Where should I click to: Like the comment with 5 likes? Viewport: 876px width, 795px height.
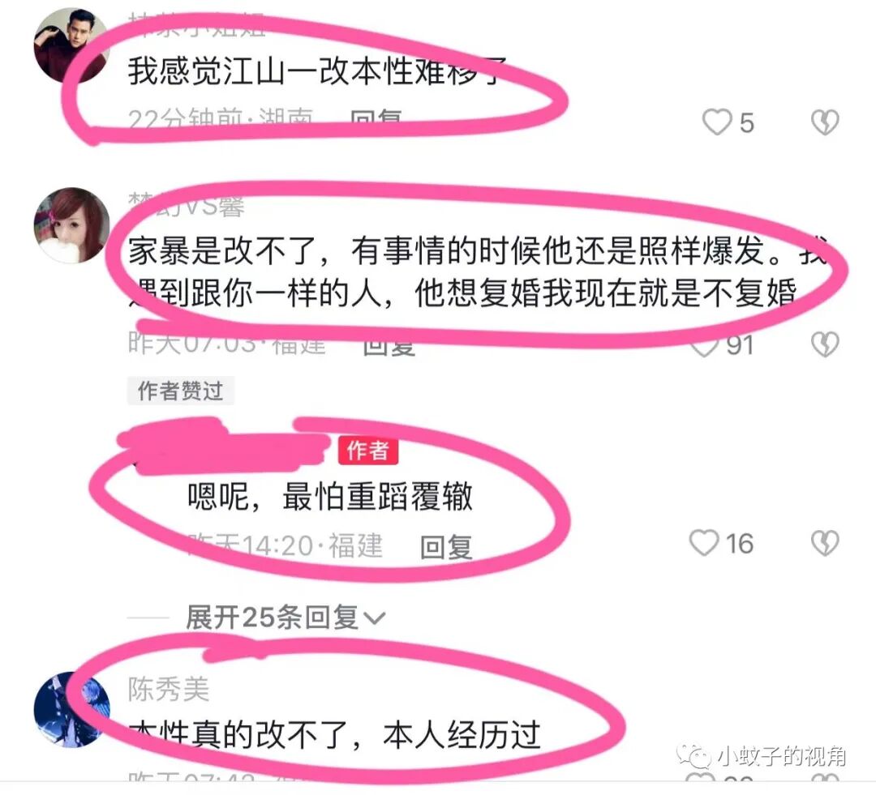point(717,122)
